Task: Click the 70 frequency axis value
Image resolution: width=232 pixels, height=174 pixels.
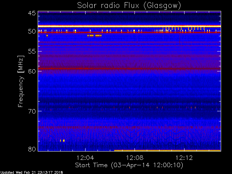Action: coord(32,111)
